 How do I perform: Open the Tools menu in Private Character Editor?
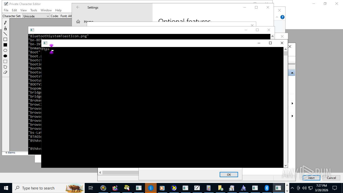click(34, 10)
